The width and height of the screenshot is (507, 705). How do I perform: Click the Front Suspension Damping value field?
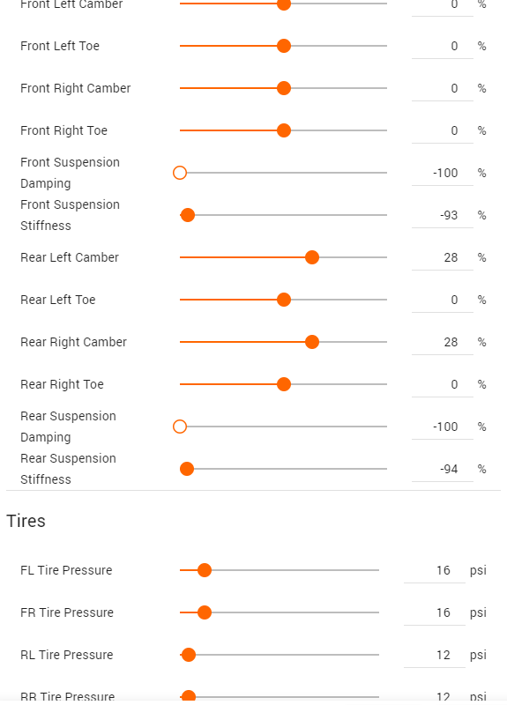pyautogui.click(x=443, y=173)
